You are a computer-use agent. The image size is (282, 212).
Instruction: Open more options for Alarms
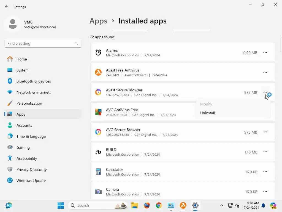265,52
